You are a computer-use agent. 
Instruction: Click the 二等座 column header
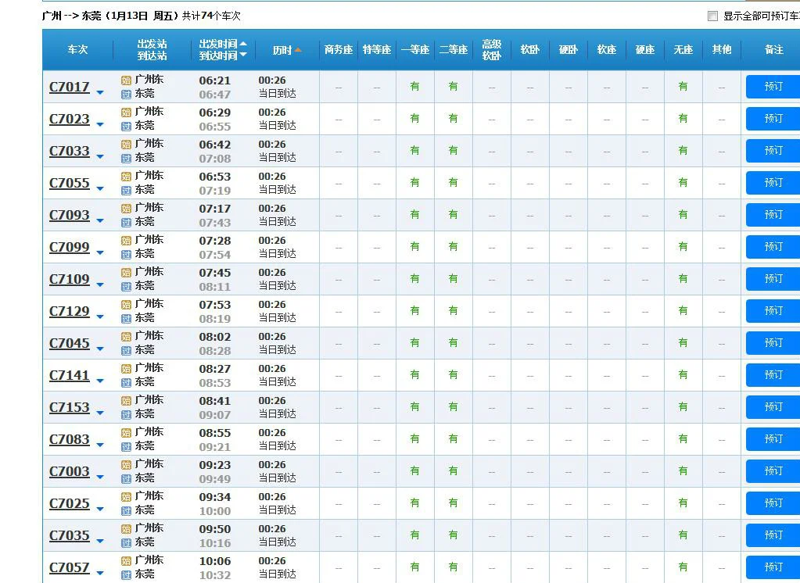point(453,48)
